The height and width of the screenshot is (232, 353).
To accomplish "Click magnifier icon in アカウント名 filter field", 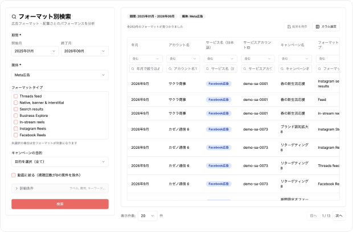I will coord(170,68).
